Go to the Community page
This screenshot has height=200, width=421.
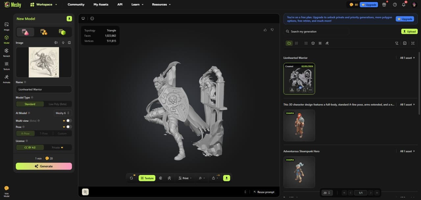click(76, 4)
